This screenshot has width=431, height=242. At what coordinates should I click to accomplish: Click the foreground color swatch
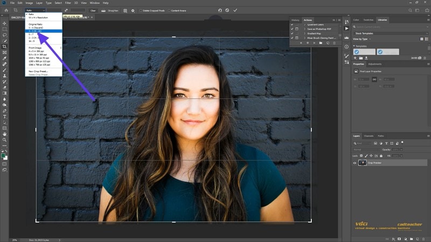pos(3,155)
